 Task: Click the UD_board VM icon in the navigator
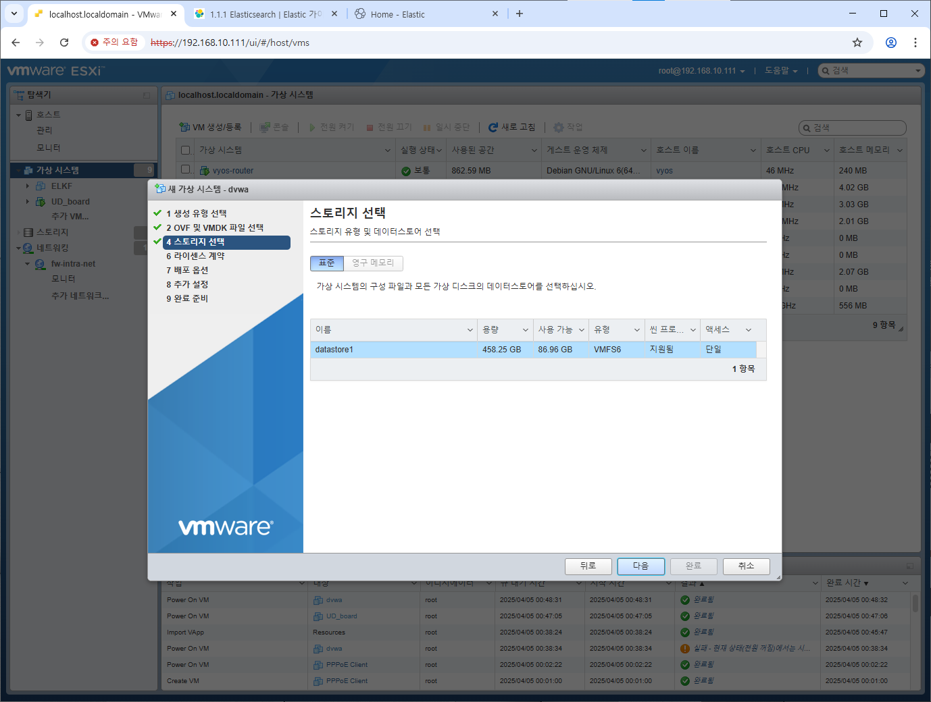pos(41,202)
